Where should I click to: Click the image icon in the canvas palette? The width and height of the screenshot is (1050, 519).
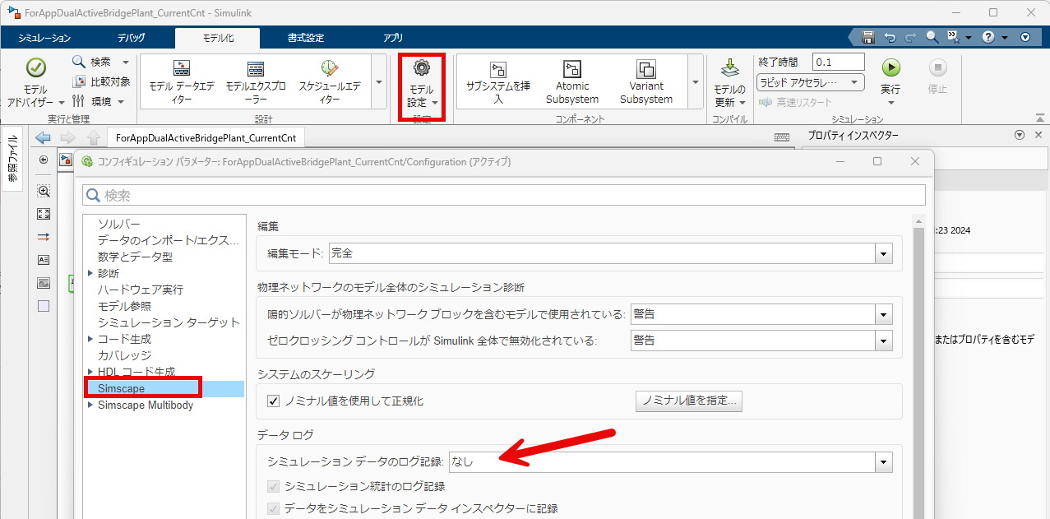point(44,283)
